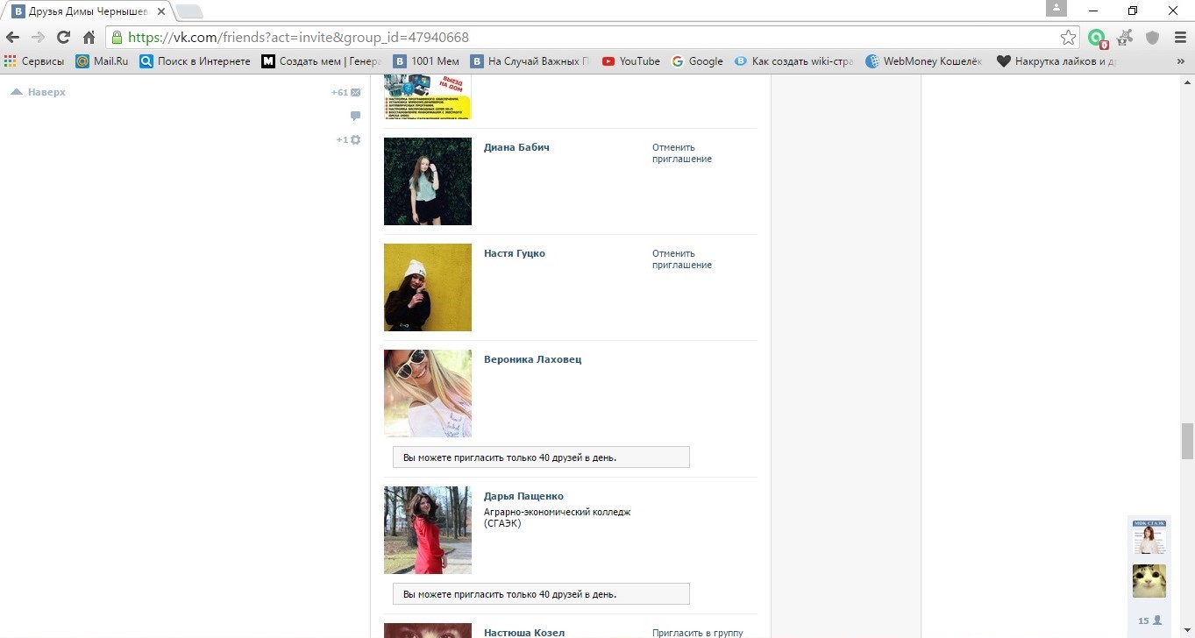Open the green extension icon with red badge

click(x=1097, y=38)
